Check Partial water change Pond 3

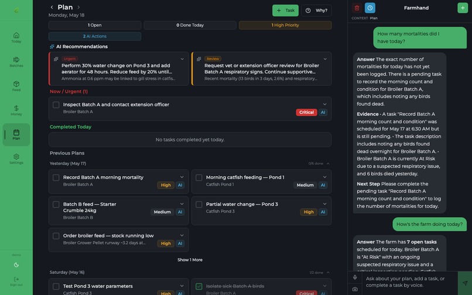[199, 204]
